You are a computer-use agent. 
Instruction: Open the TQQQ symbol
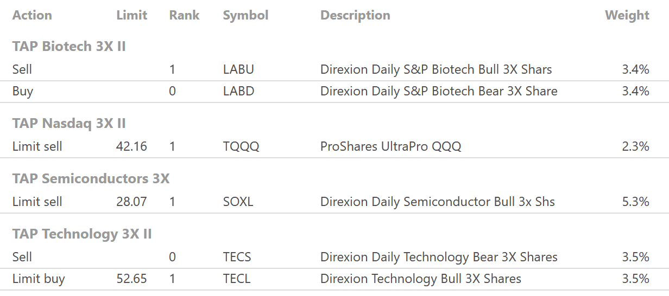[241, 146]
